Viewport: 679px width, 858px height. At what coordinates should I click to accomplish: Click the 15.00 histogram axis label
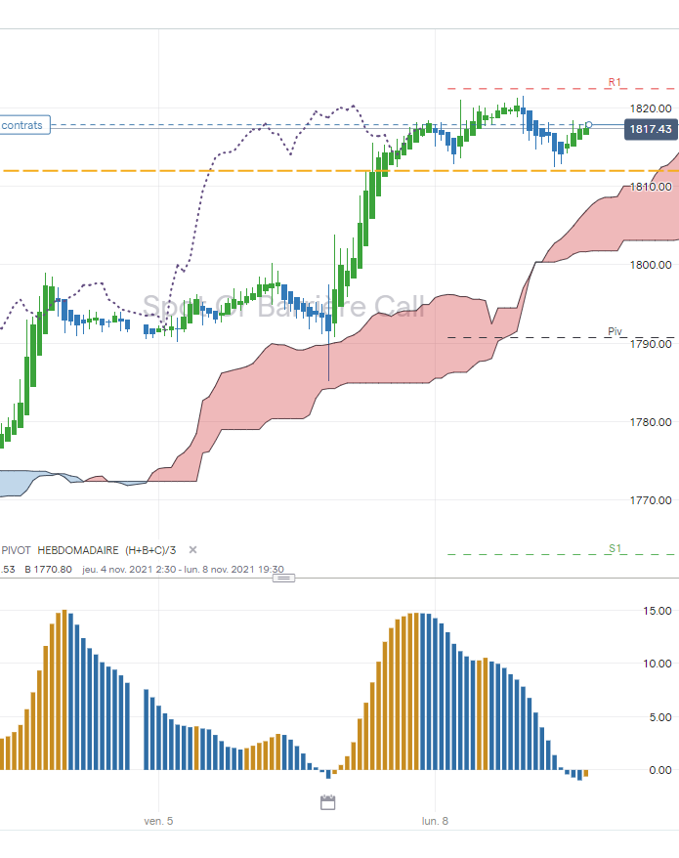pyautogui.click(x=658, y=611)
